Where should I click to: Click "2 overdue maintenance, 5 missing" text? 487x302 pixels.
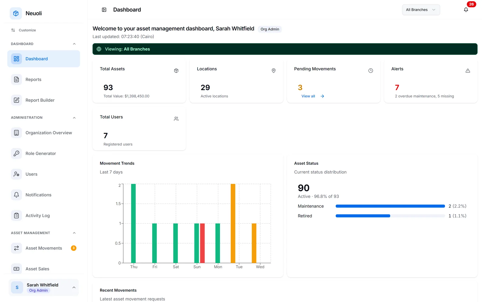click(x=424, y=96)
